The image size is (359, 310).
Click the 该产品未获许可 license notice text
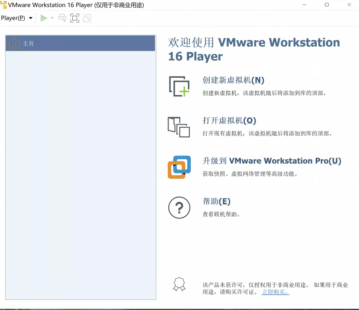[275, 288]
